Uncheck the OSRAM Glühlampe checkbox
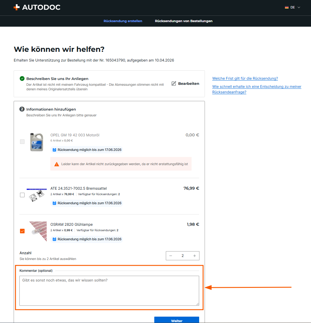This screenshot has height=323, width=311. pos(22,231)
